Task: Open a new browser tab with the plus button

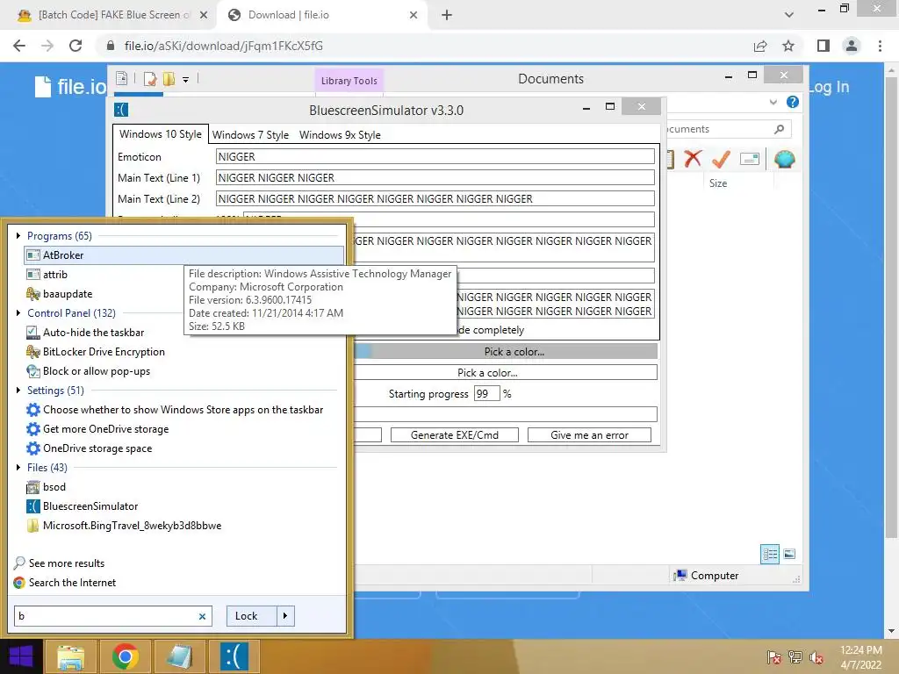Action: (447, 15)
